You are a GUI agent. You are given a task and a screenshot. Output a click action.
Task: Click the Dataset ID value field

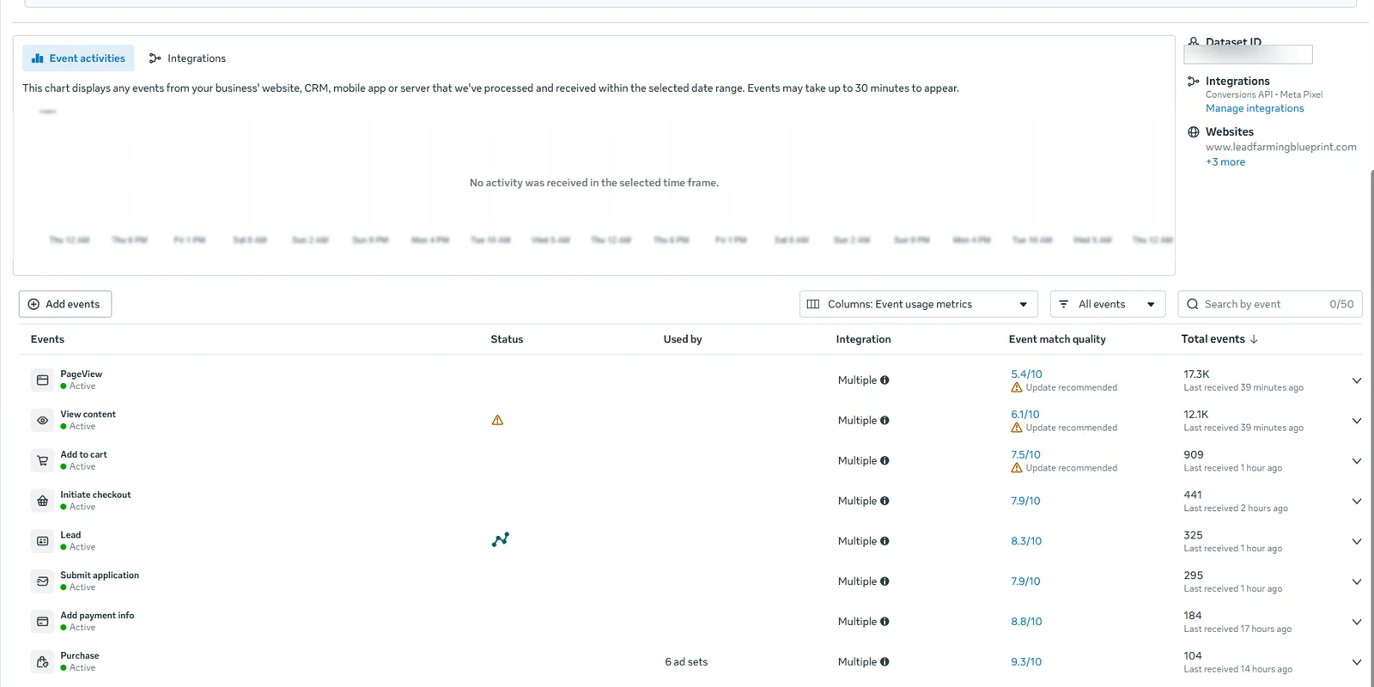[x=1248, y=54]
